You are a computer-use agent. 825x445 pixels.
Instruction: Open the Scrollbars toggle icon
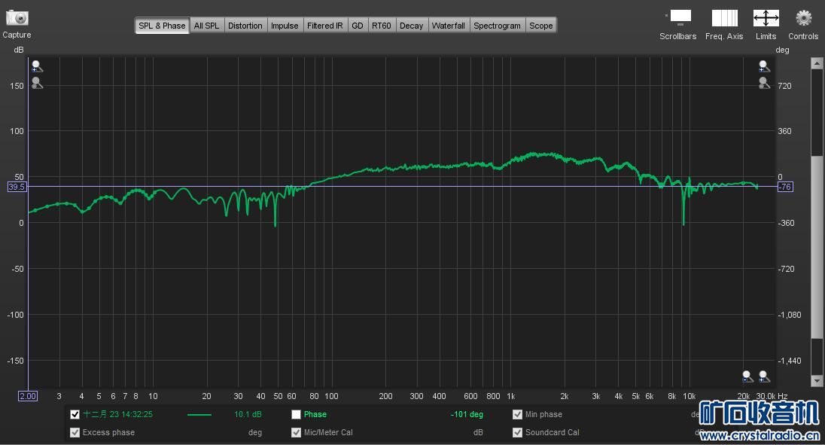(679, 17)
